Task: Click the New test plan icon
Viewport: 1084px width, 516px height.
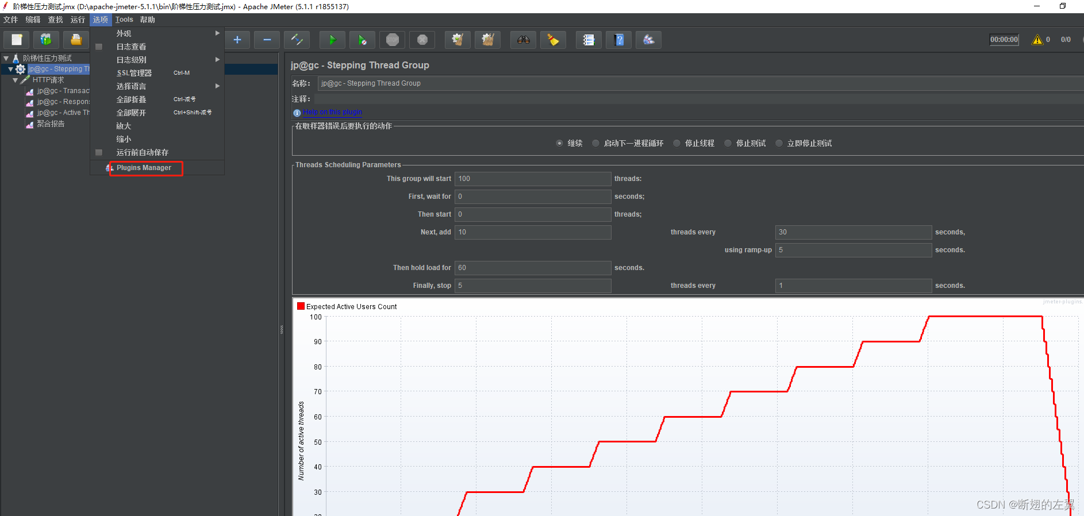Action: (x=17, y=40)
